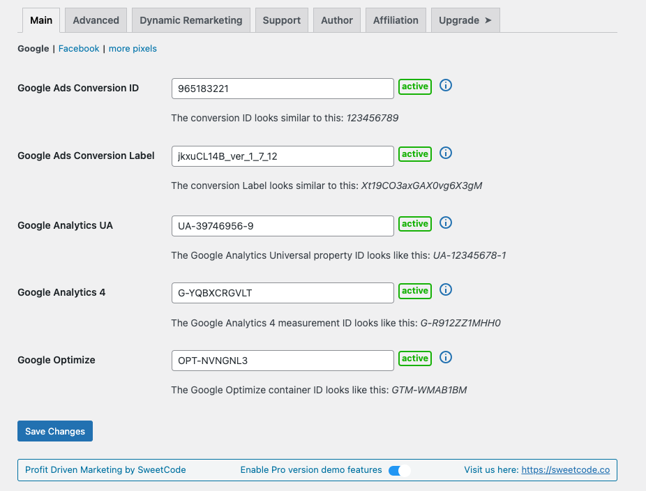Click 'Profit Driven Marketing by SweetCode' text
Viewport: 646px width, 491px height.
pos(105,470)
